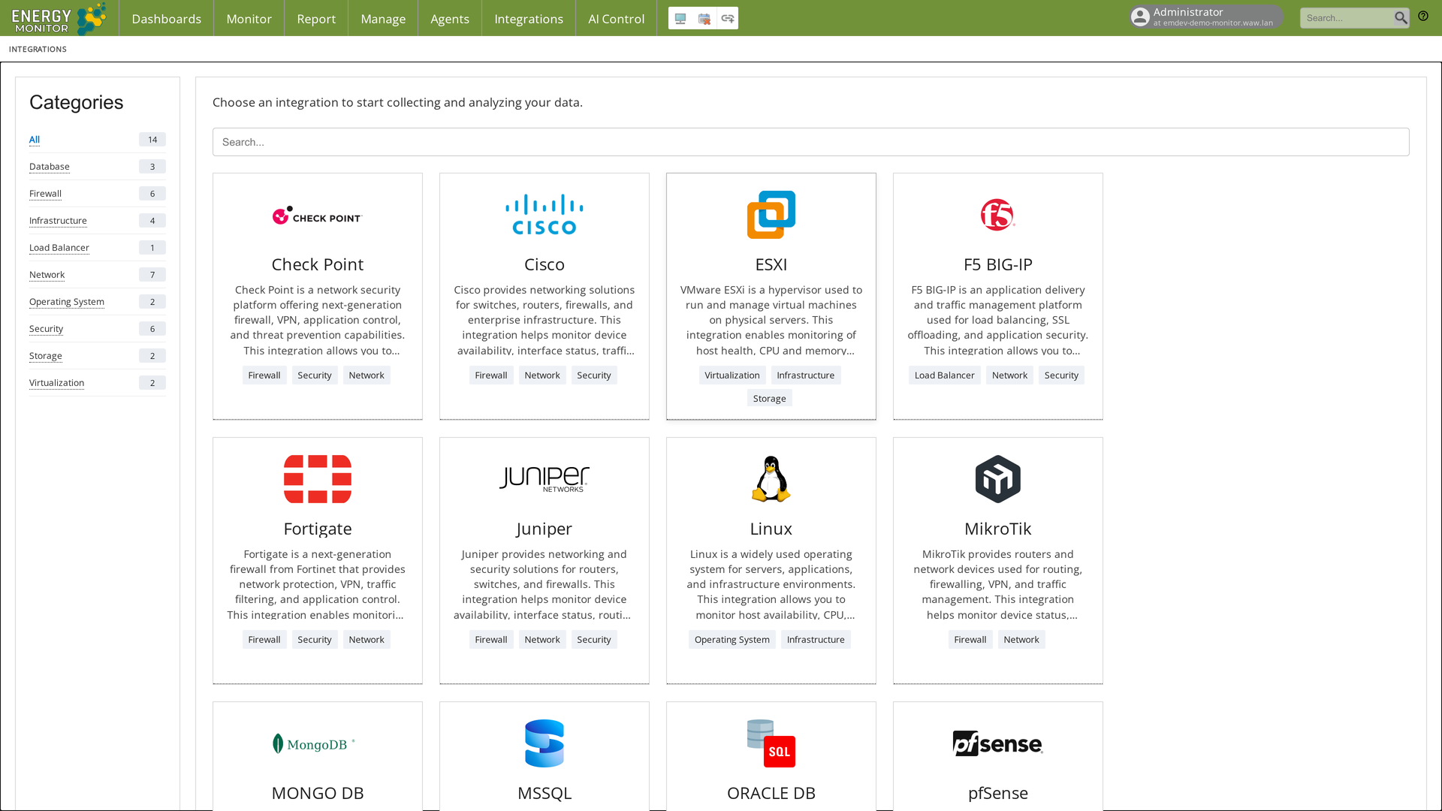
Task: Open the Report menu
Action: pos(316,19)
